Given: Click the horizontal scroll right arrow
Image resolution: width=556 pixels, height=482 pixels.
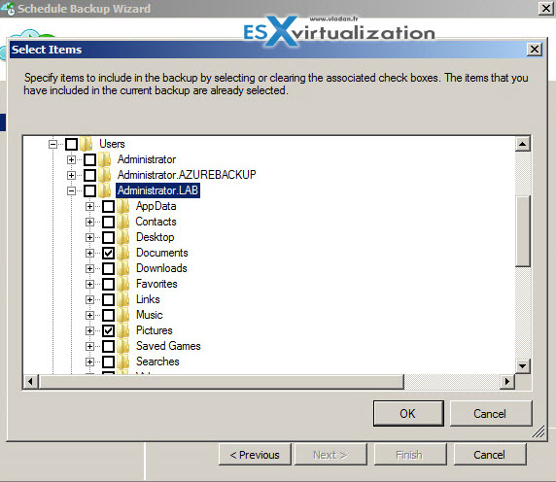Looking at the screenshot, I should [507, 382].
